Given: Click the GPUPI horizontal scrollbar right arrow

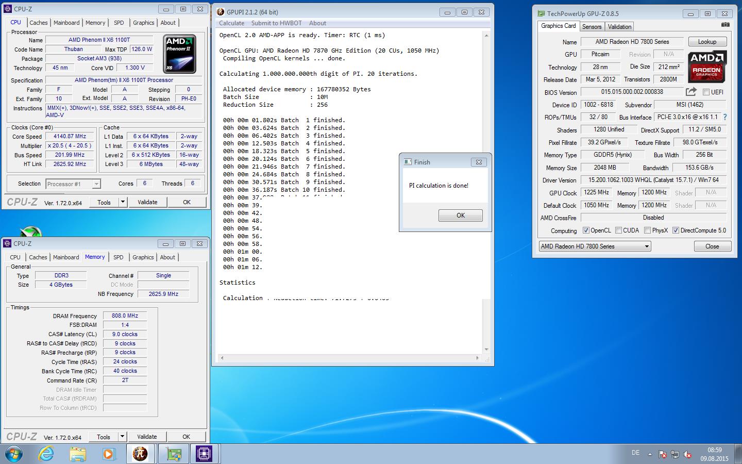Looking at the screenshot, I should (x=477, y=358).
